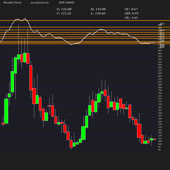
Task: Click the 103 price axis label
Action: (x=160, y=144)
